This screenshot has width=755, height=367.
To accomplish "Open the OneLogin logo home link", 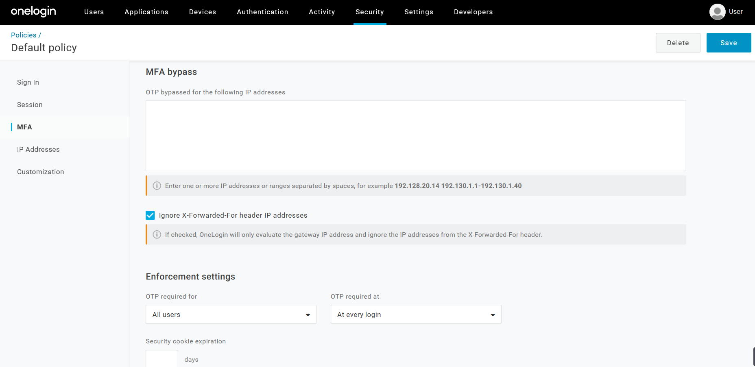I will point(33,12).
